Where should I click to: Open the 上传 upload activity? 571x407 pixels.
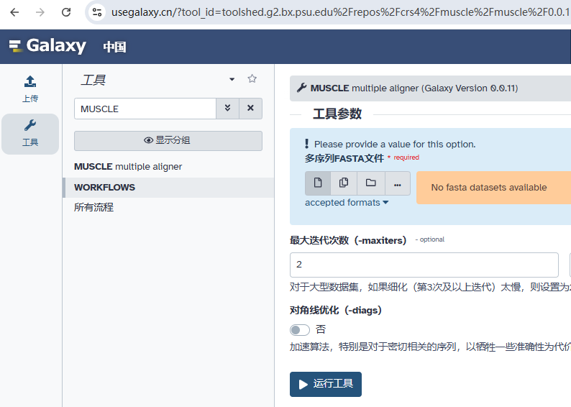tap(30, 89)
